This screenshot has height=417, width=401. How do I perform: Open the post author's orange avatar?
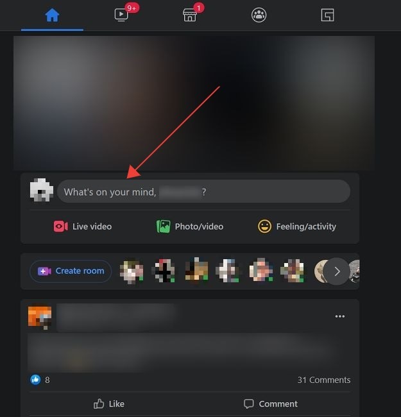tap(40, 317)
